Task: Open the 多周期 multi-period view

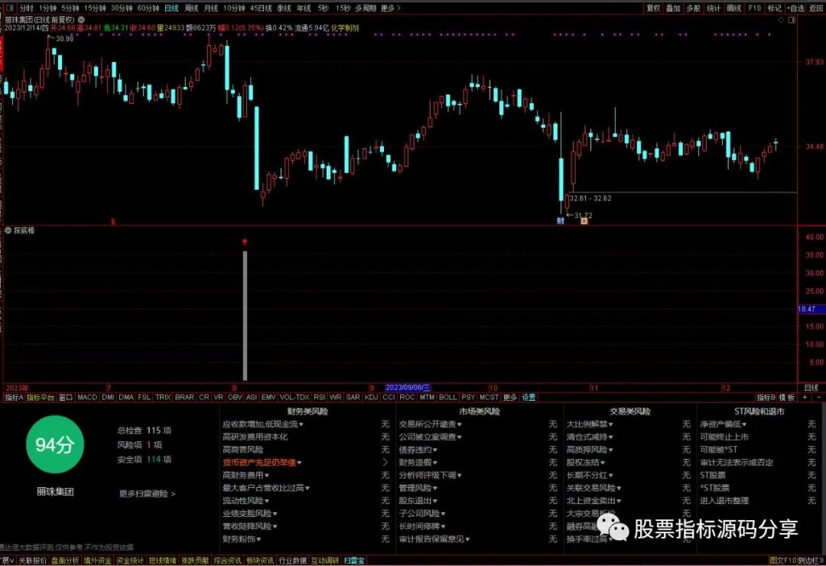Action: (366, 8)
